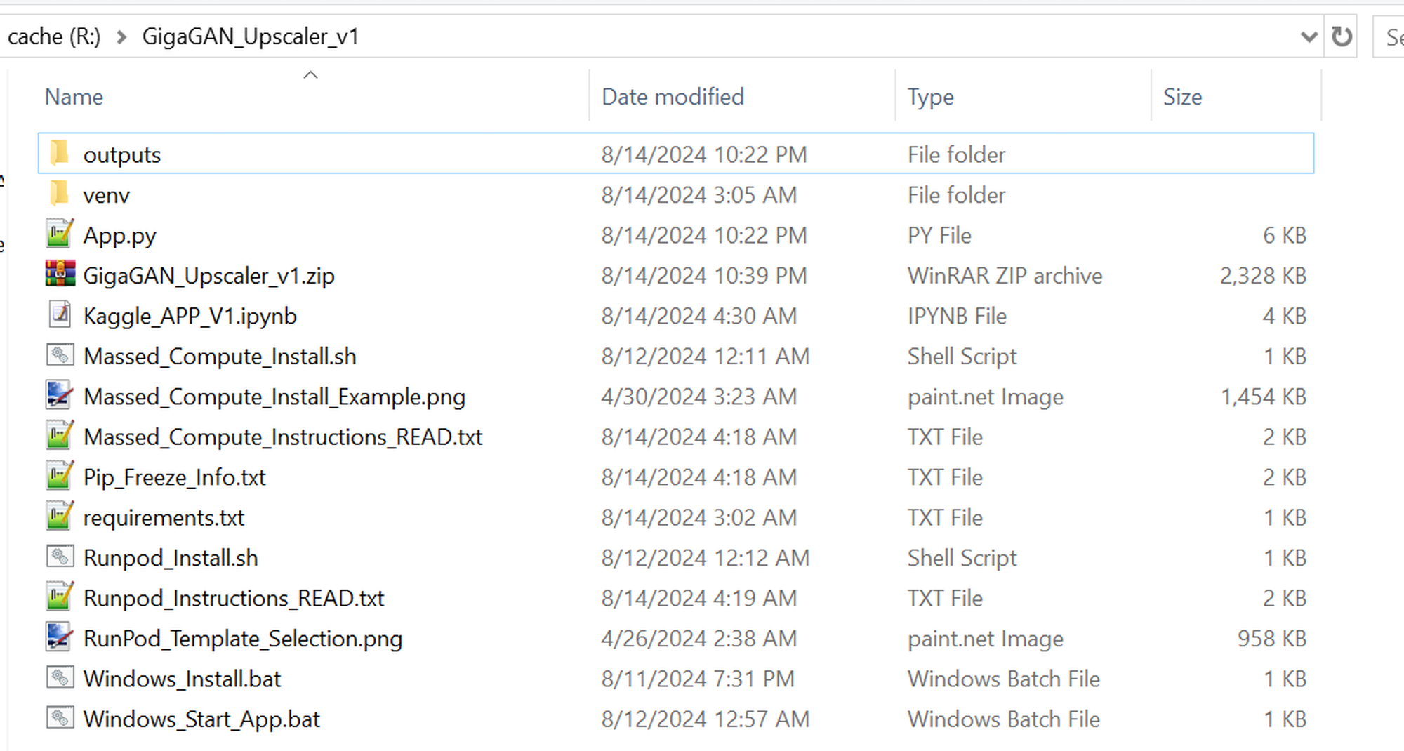Click the venv folder icon

(60, 194)
